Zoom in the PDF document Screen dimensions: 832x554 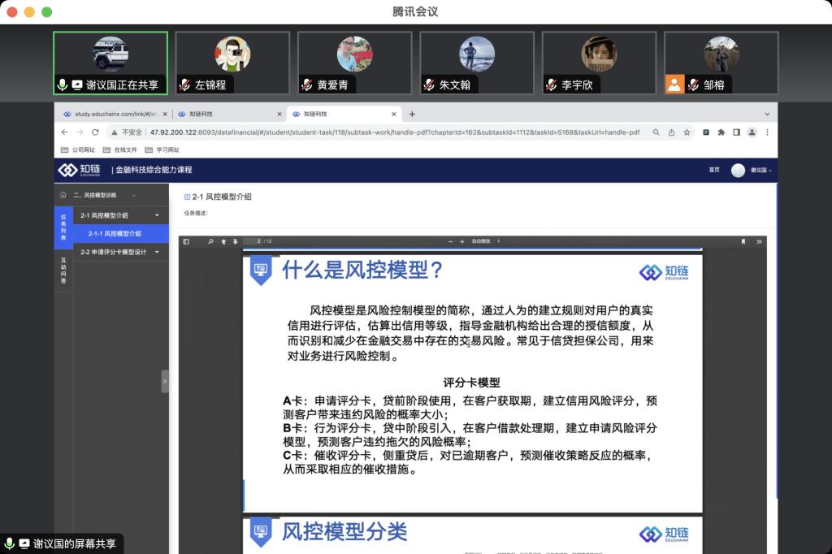tap(462, 241)
